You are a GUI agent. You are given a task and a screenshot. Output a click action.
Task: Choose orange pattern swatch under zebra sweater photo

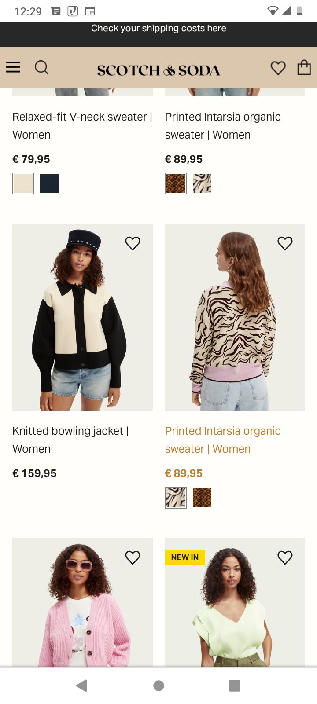point(202,498)
